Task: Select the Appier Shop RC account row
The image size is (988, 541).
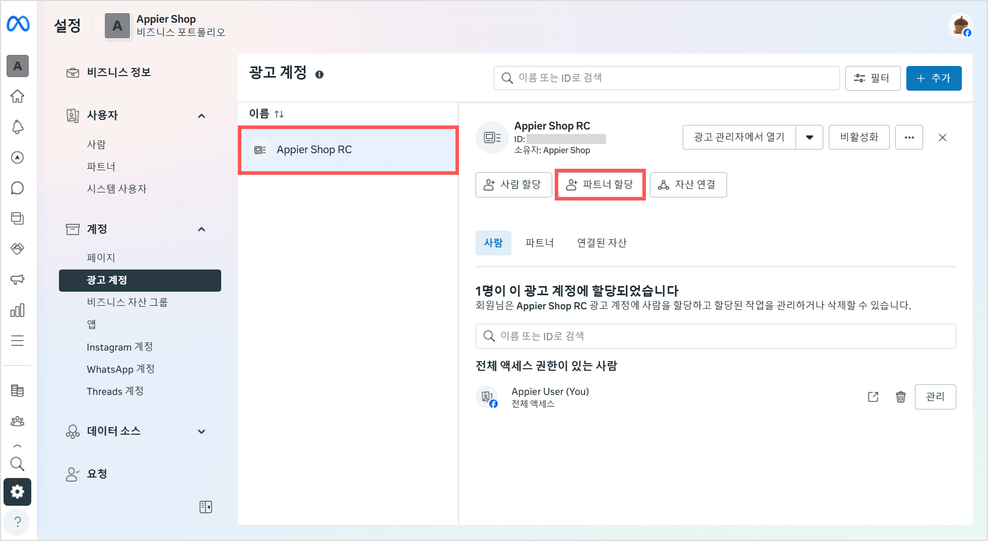Action: [348, 150]
